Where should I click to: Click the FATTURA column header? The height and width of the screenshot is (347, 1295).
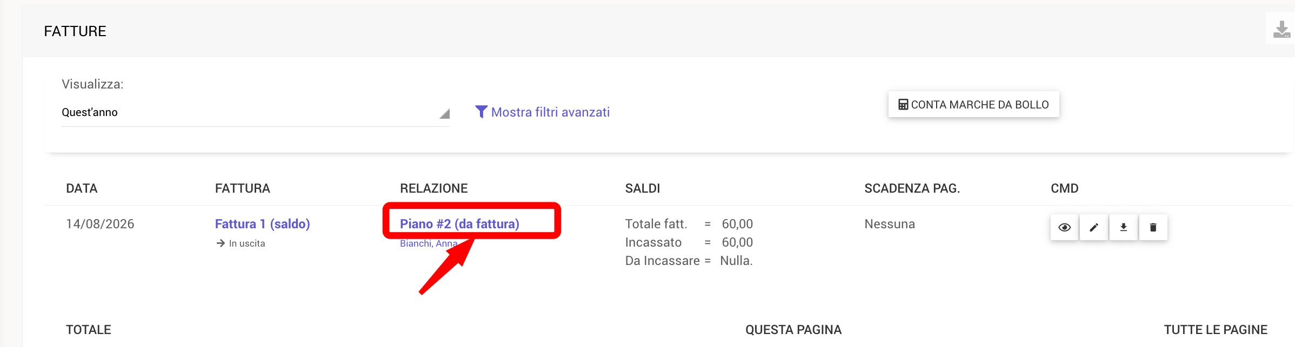click(x=242, y=188)
